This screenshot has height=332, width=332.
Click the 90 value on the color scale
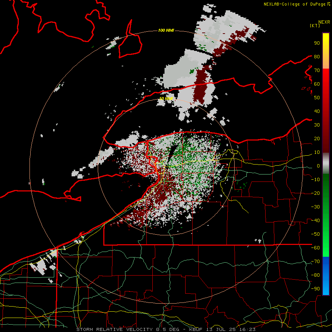[x=317, y=43]
